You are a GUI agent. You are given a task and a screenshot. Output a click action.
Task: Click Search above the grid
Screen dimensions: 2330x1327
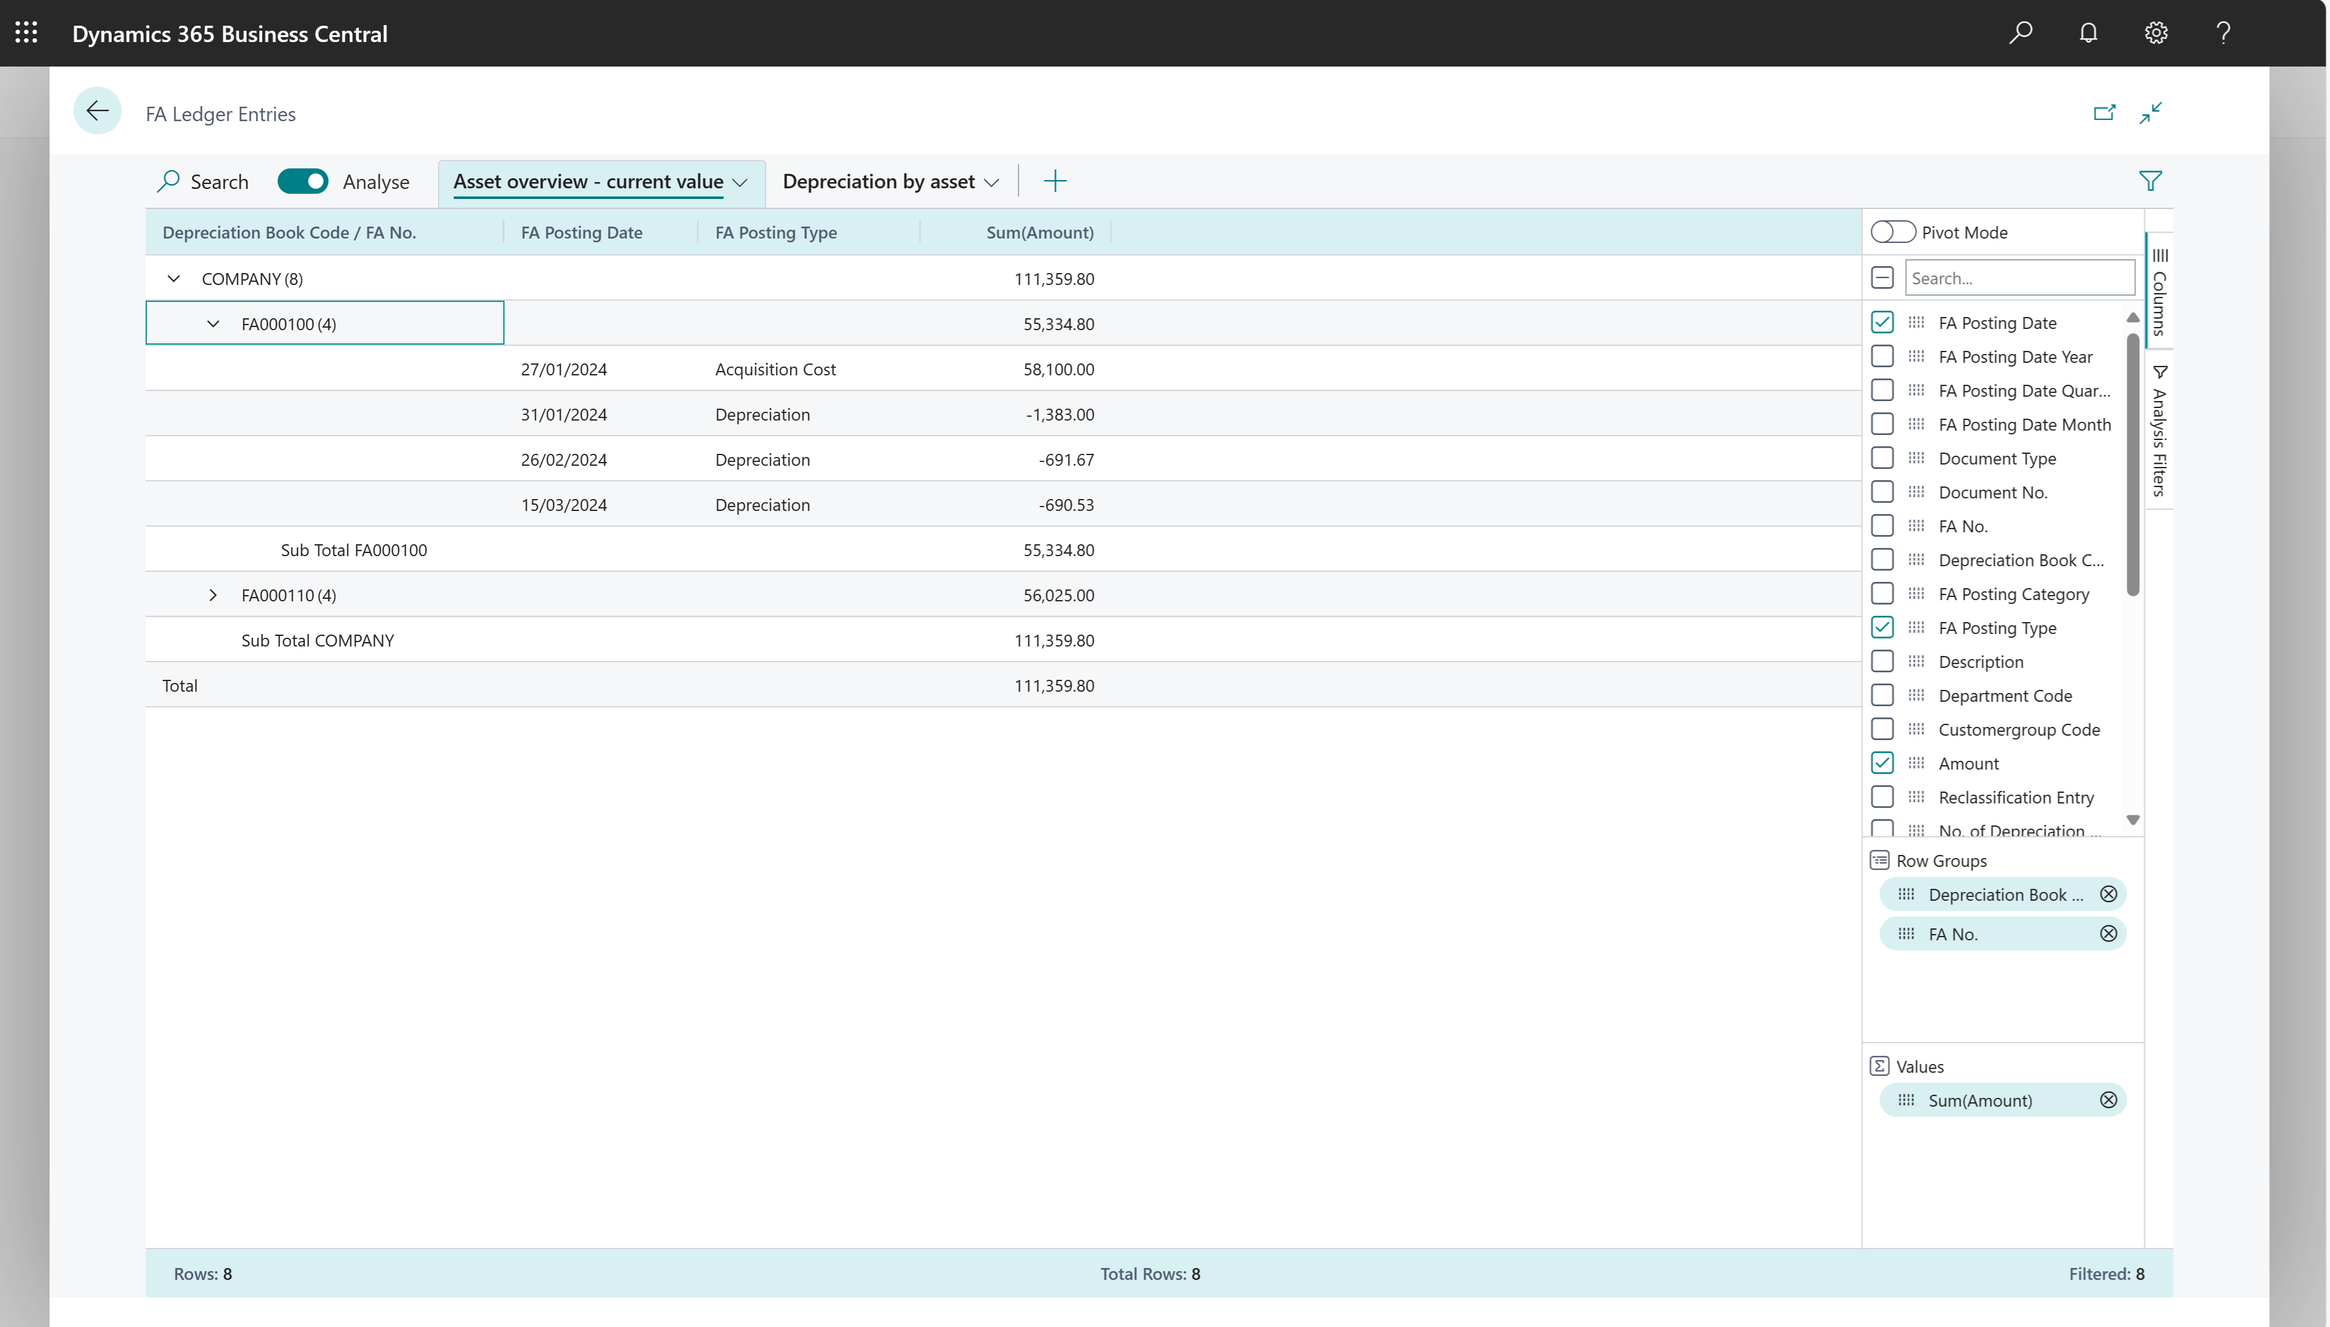[x=201, y=181]
